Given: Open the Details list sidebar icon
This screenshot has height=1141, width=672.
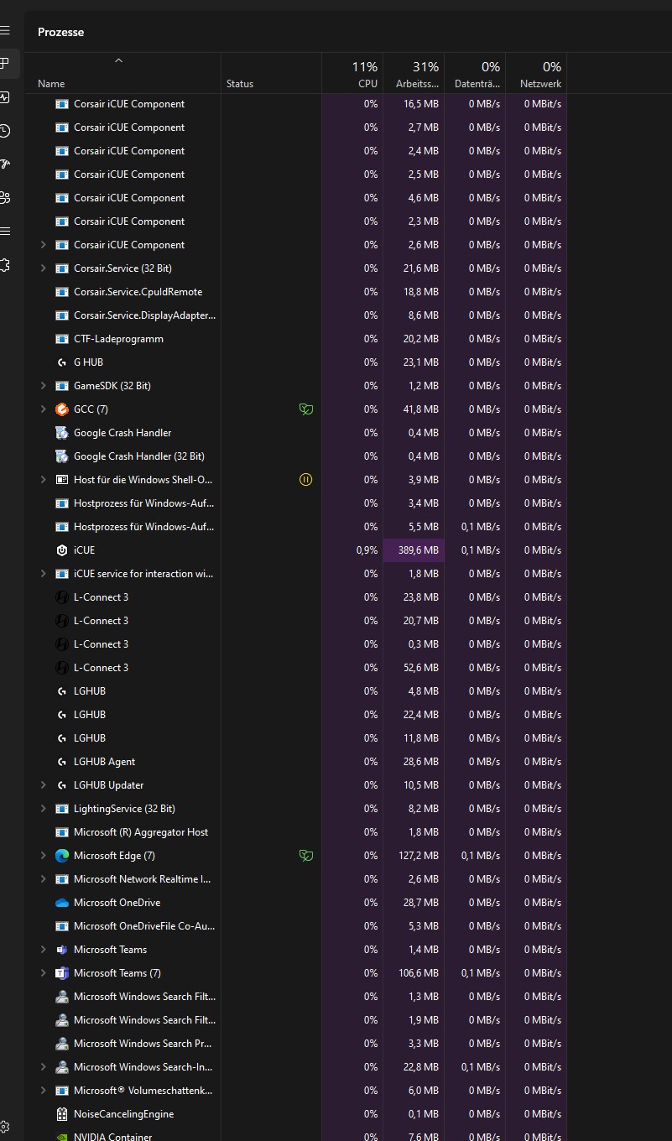Looking at the screenshot, I should tap(4, 232).
